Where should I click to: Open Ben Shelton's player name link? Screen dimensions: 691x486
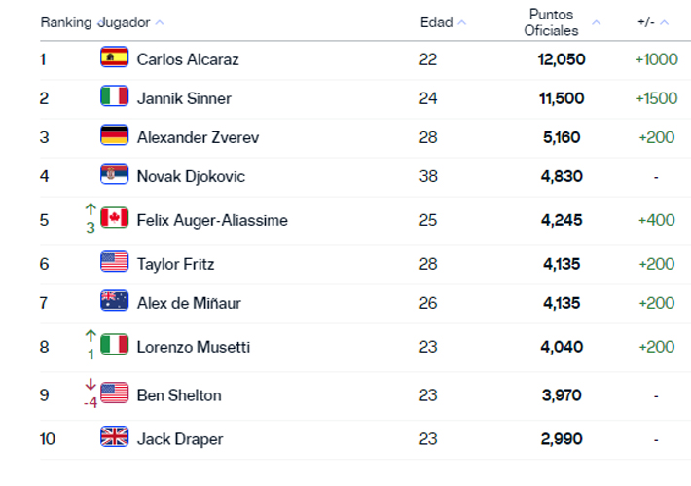(x=178, y=395)
